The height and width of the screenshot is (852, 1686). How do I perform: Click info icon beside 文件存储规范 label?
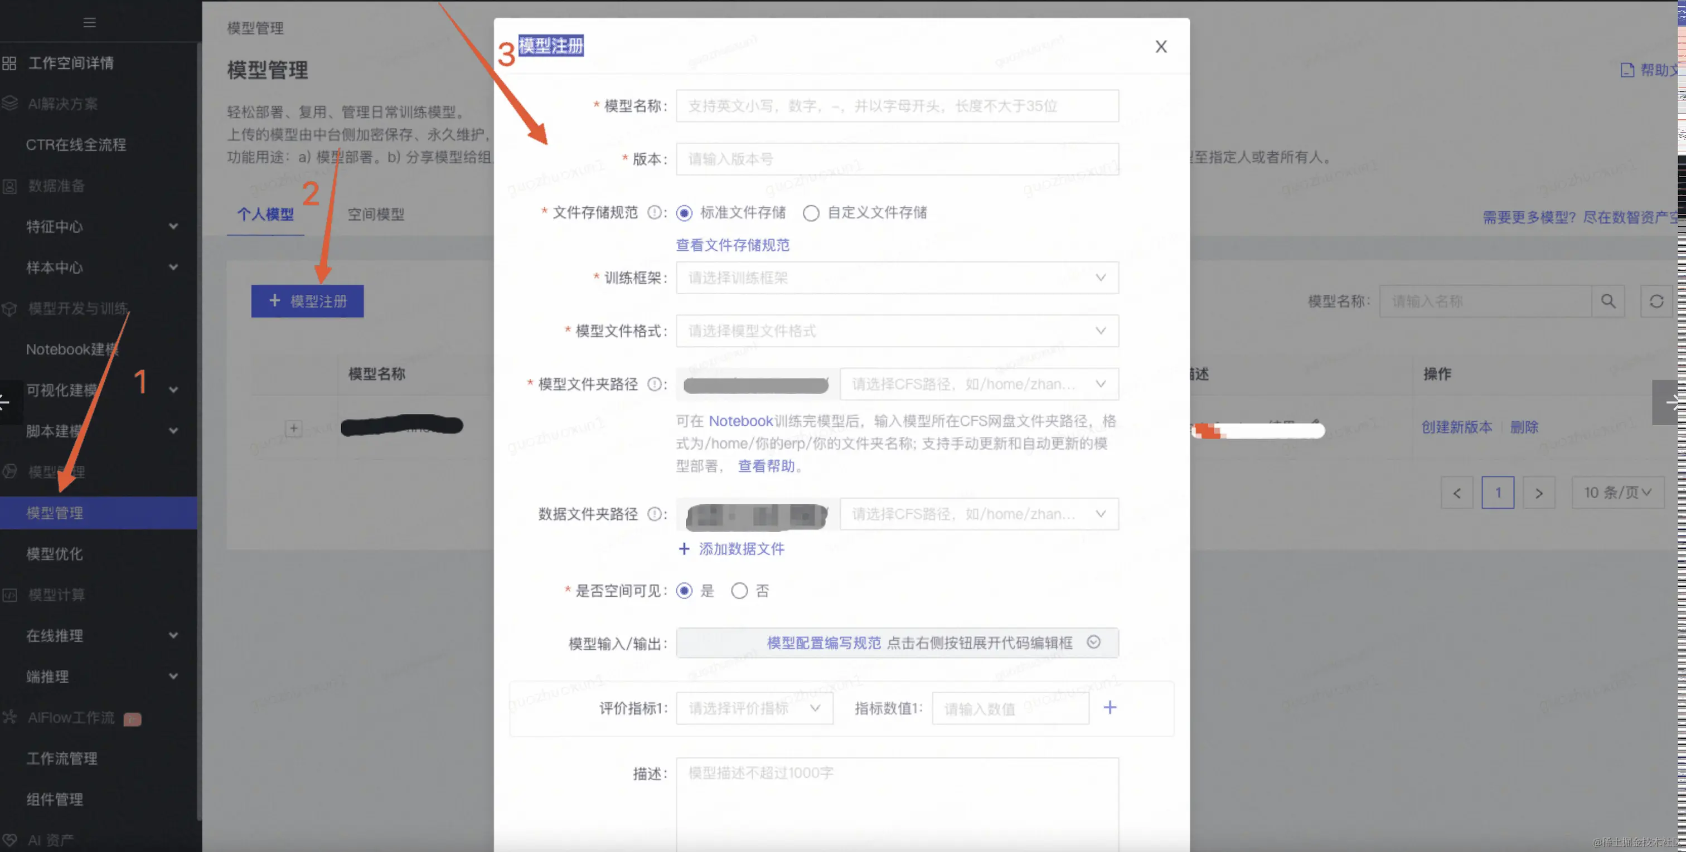(654, 212)
